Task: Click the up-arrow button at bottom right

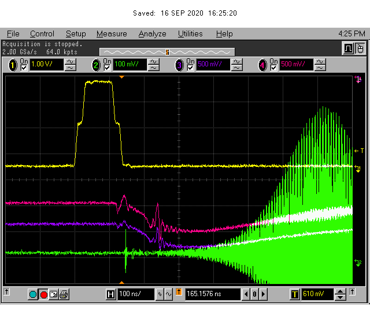Action: [x=352, y=292]
